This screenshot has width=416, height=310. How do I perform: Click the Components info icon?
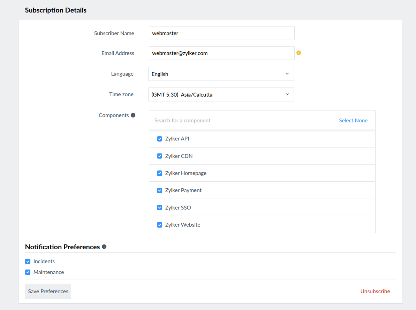click(x=133, y=115)
